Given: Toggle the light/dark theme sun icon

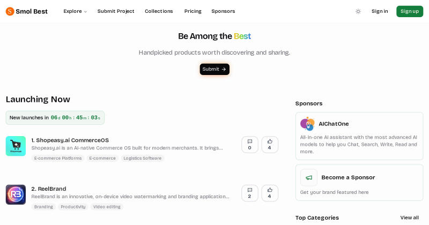Looking at the screenshot, I should (x=358, y=11).
